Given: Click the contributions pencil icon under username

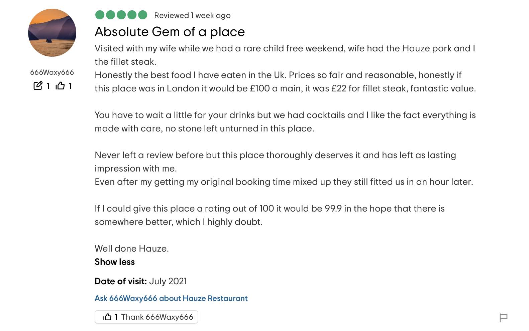Looking at the screenshot, I should pos(38,86).
